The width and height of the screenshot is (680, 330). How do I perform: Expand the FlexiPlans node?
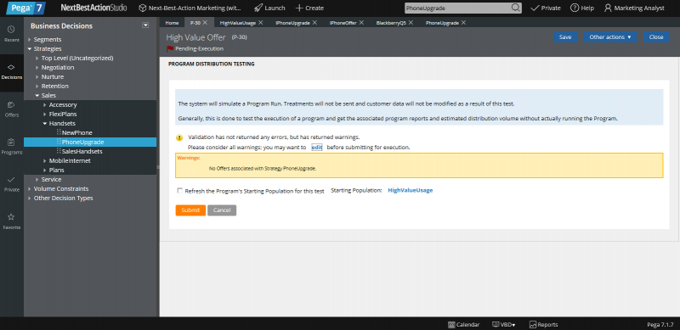(x=45, y=115)
